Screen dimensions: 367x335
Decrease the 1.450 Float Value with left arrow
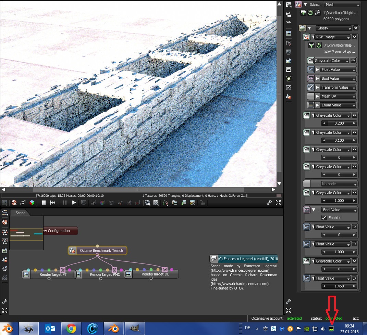324,286
